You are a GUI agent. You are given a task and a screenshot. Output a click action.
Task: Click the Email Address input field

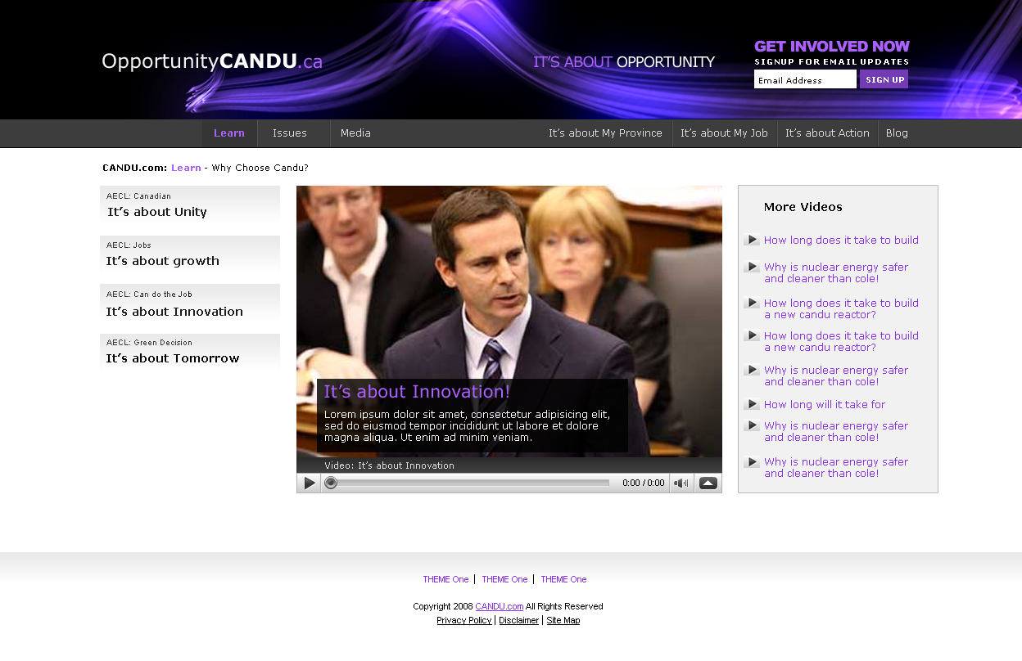click(x=805, y=79)
